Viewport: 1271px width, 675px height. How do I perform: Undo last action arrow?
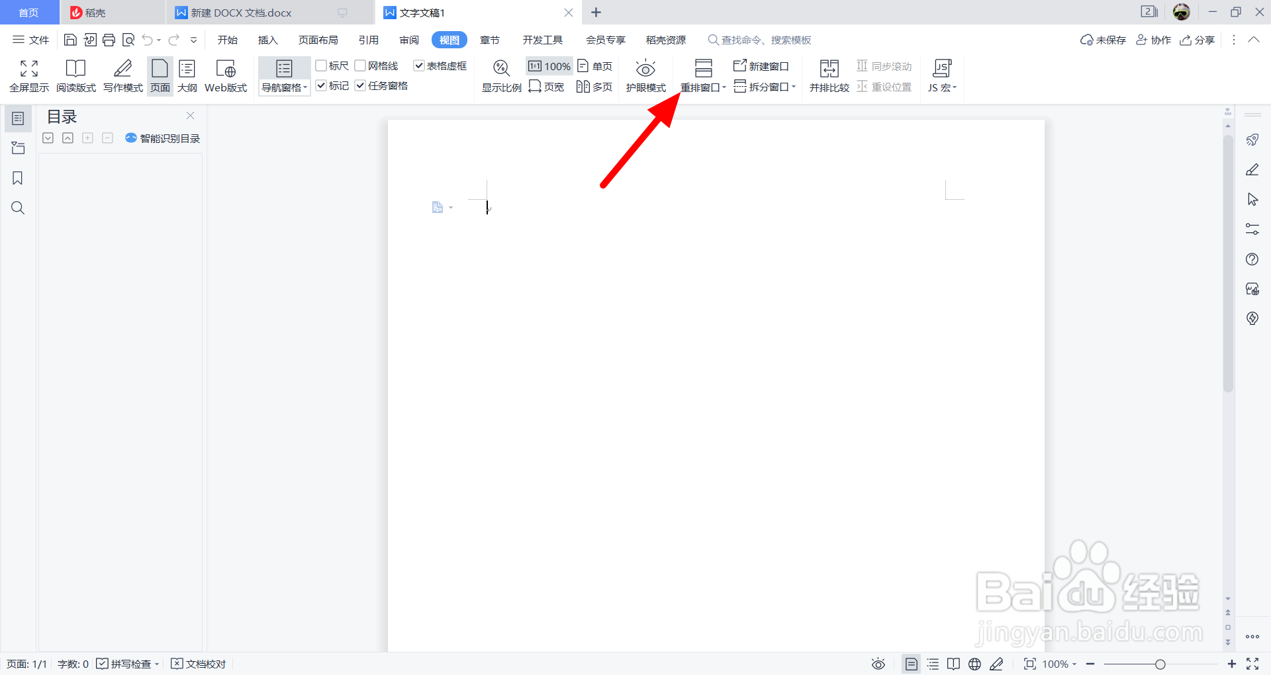(148, 40)
